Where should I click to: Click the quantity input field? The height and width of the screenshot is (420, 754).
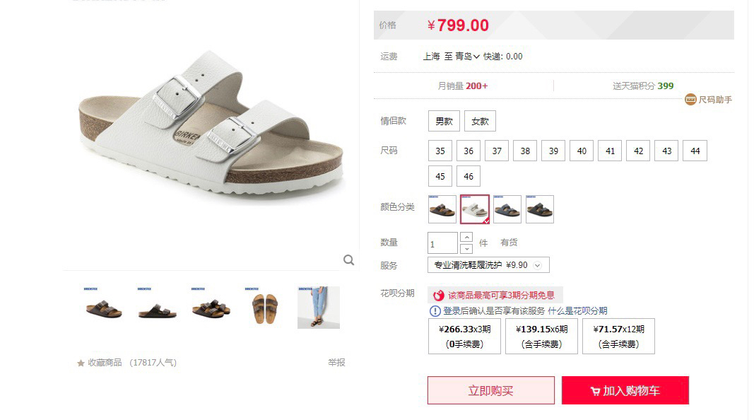point(442,243)
